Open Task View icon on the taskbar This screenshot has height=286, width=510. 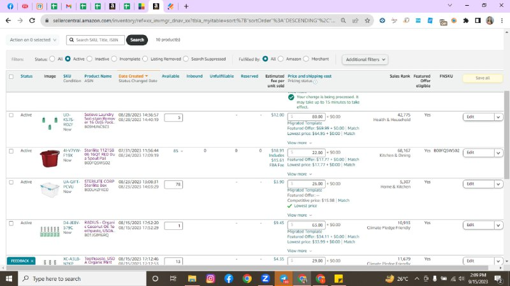click(x=173, y=278)
